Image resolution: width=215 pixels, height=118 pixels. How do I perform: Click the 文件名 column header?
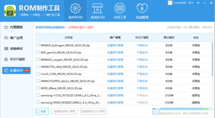pos(69,38)
